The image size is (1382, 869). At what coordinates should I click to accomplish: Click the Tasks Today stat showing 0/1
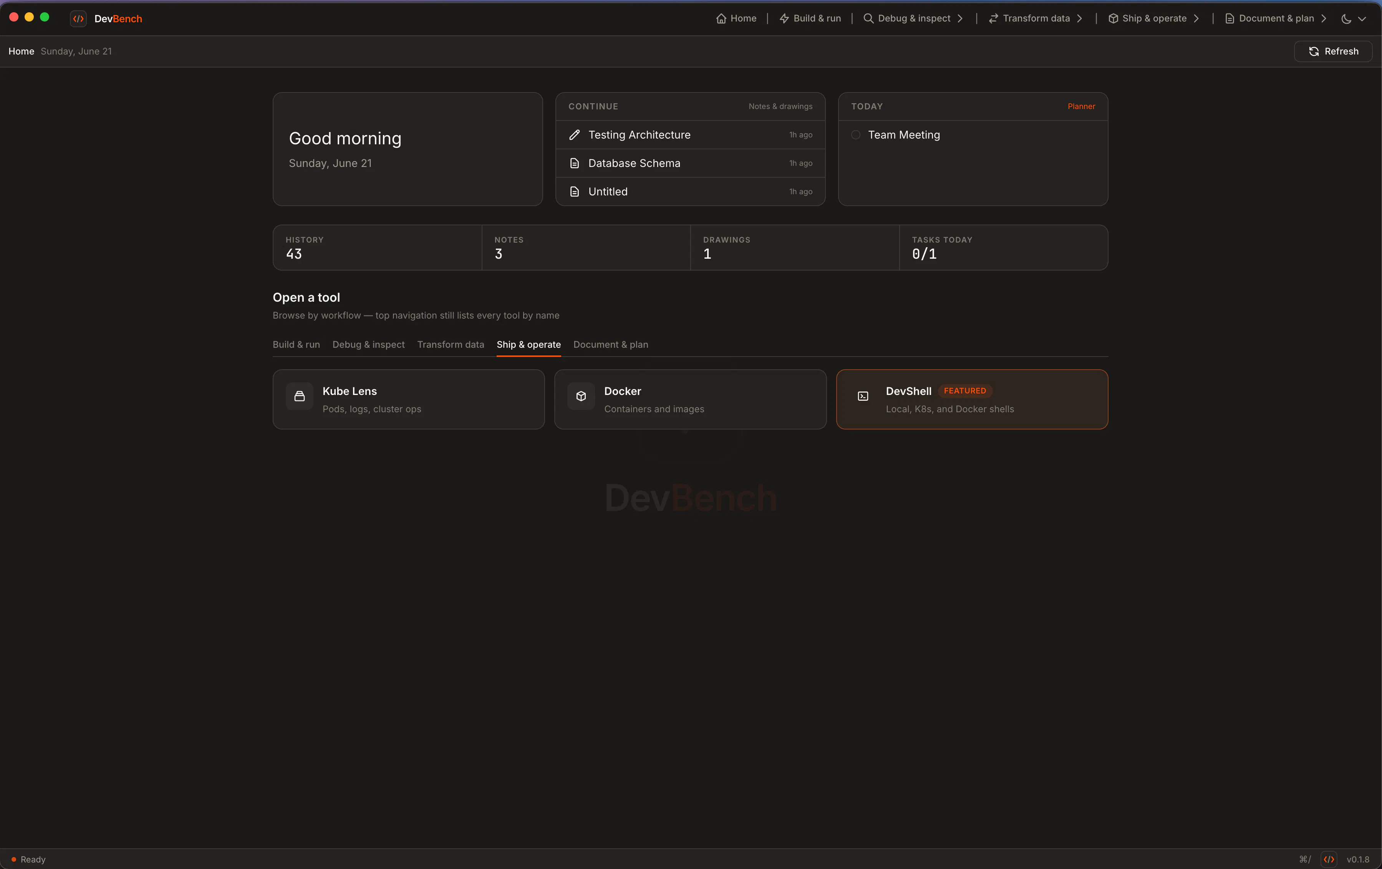coord(1004,247)
